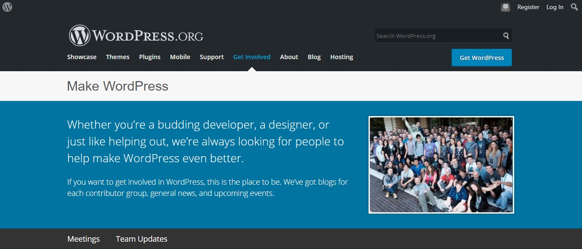This screenshot has width=582, height=249.
Task: Open the About menu item
Action: pos(289,57)
